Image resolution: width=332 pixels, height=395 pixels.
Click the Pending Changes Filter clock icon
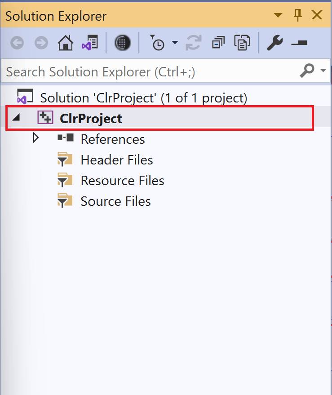pyautogui.click(x=158, y=43)
